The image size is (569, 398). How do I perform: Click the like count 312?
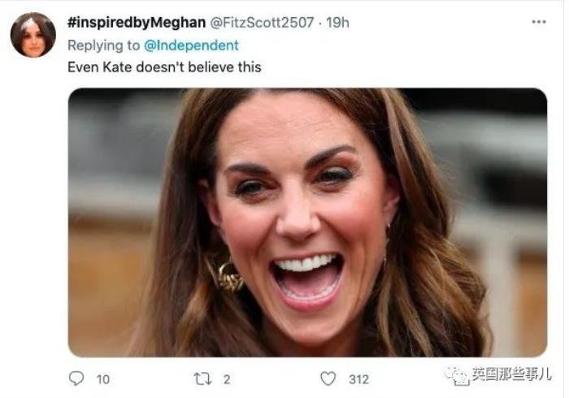pos(358,379)
